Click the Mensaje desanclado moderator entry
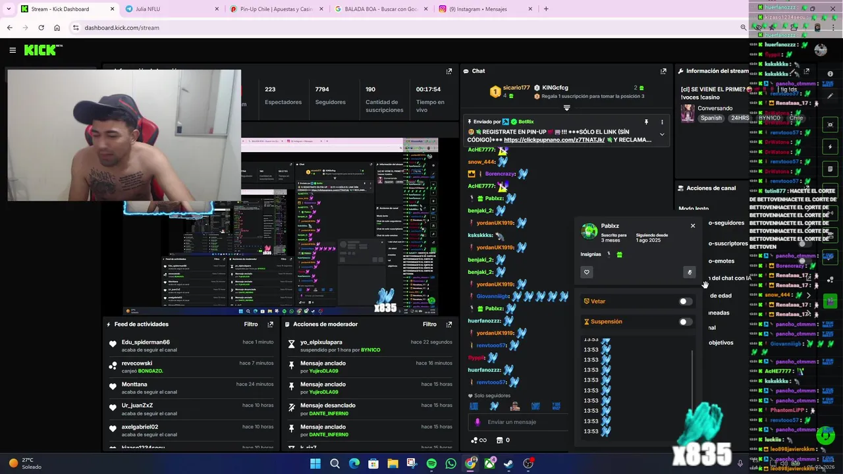 tap(370, 409)
